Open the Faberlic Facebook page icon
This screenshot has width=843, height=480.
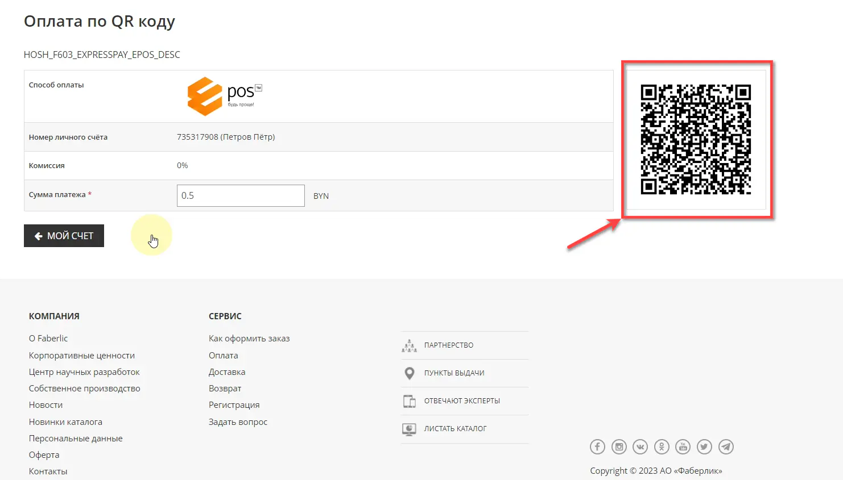tap(597, 446)
